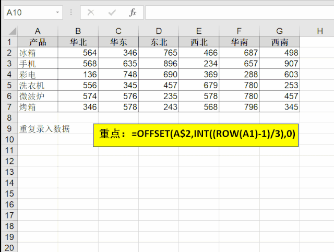
Task: Click the 华东 header cell
Action: coord(118,42)
